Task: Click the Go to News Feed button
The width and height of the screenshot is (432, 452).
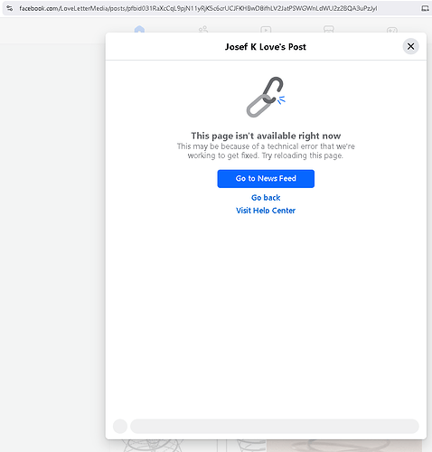Action: pos(266,179)
